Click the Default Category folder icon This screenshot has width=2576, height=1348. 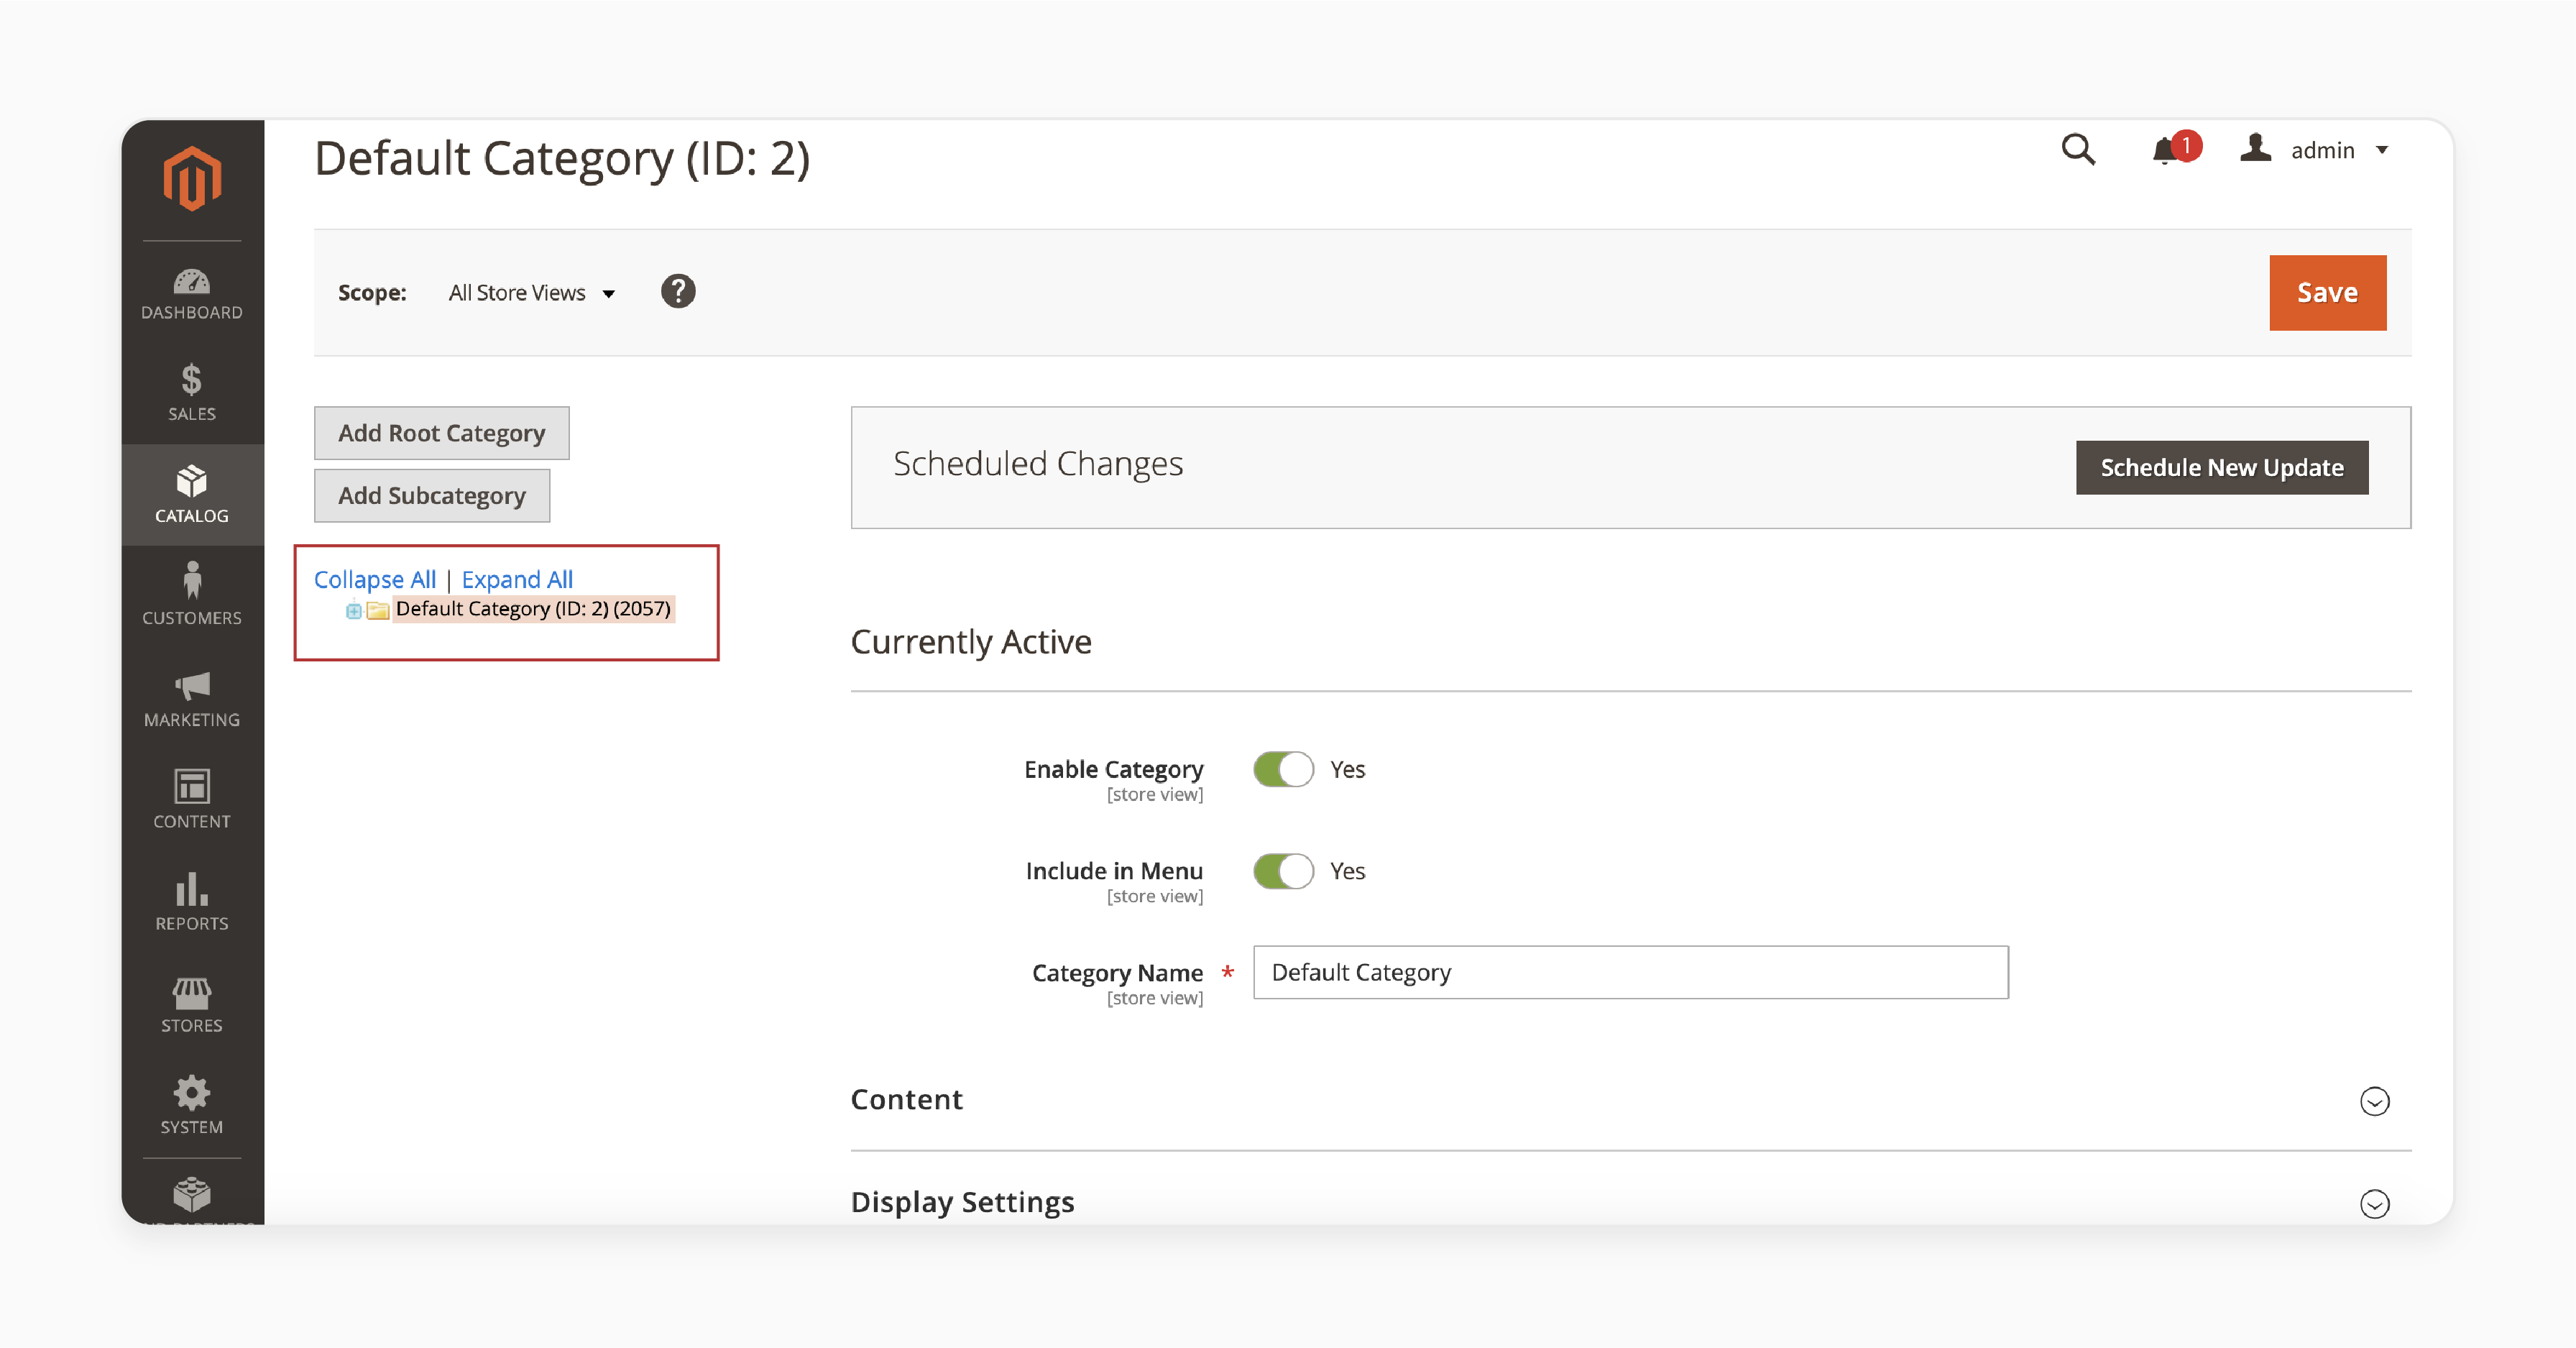pos(377,610)
